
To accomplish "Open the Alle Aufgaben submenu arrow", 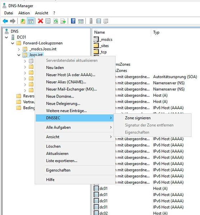I will pyautogui.click(x=111, y=127).
